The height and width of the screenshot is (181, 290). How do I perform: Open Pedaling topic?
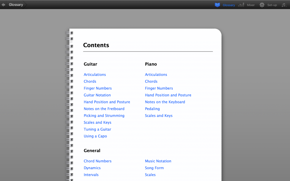(x=152, y=109)
